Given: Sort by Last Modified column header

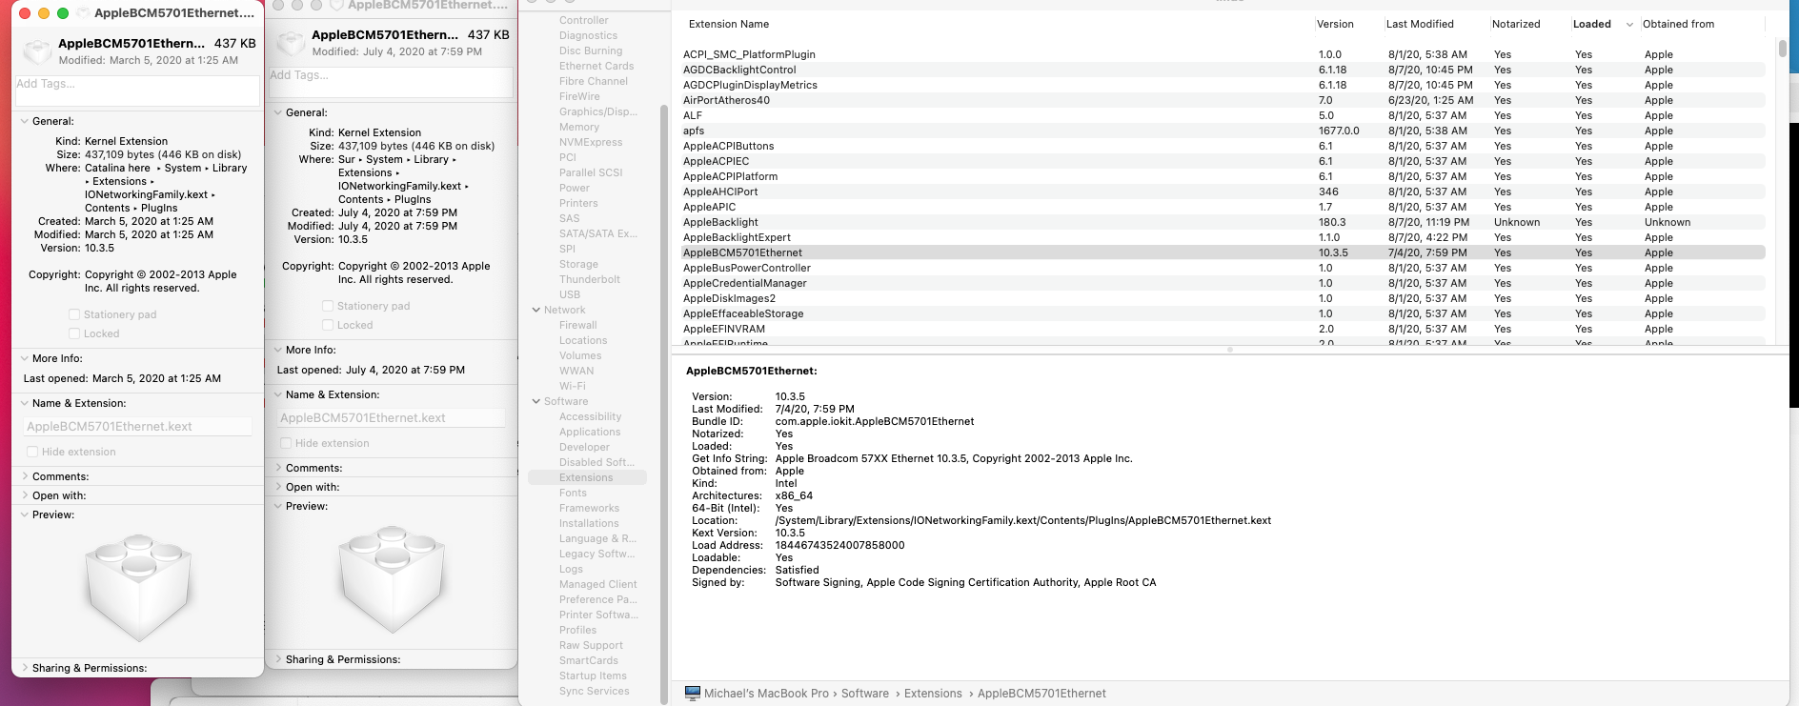Looking at the screenshot, I should pos(1420,24).
